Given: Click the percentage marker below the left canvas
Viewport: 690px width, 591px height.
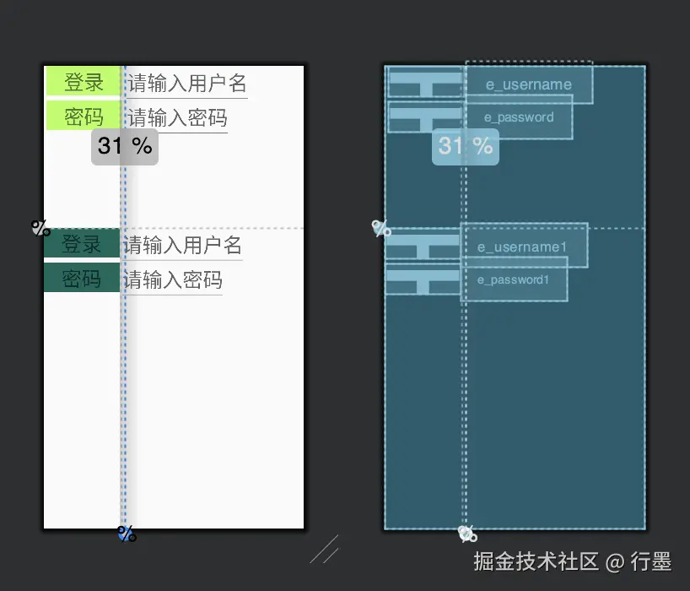Looking at the screenshot, I should click(x=126, y=534).
